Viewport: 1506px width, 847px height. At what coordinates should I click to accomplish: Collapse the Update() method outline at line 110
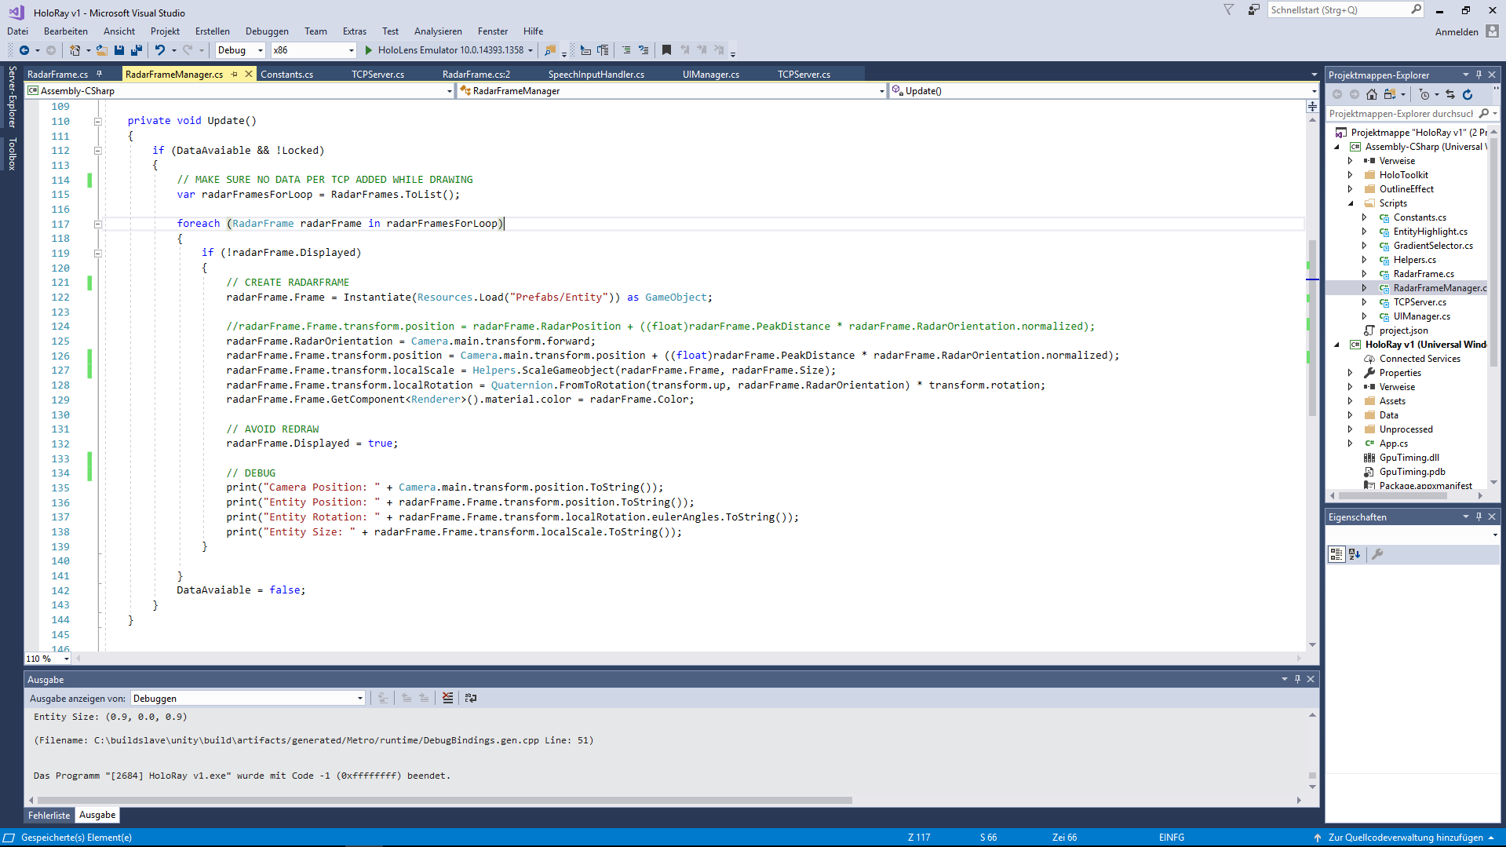tap(98, 122)
